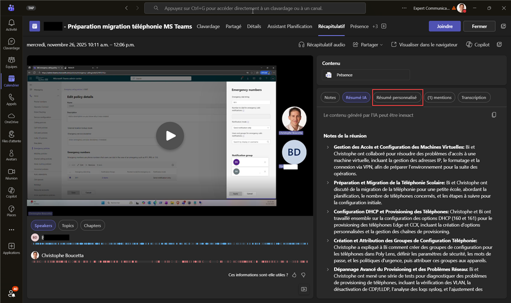This screenshot has width=511, height=303.
Task: Click the copy AI summary icon
Action: tap(494, 115)
